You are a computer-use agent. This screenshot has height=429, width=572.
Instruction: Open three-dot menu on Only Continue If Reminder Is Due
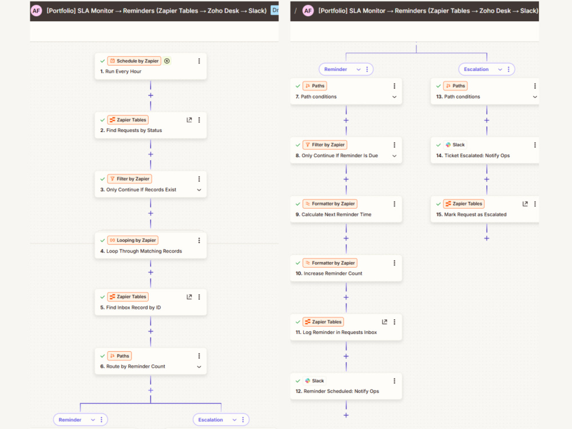[394, 145]
